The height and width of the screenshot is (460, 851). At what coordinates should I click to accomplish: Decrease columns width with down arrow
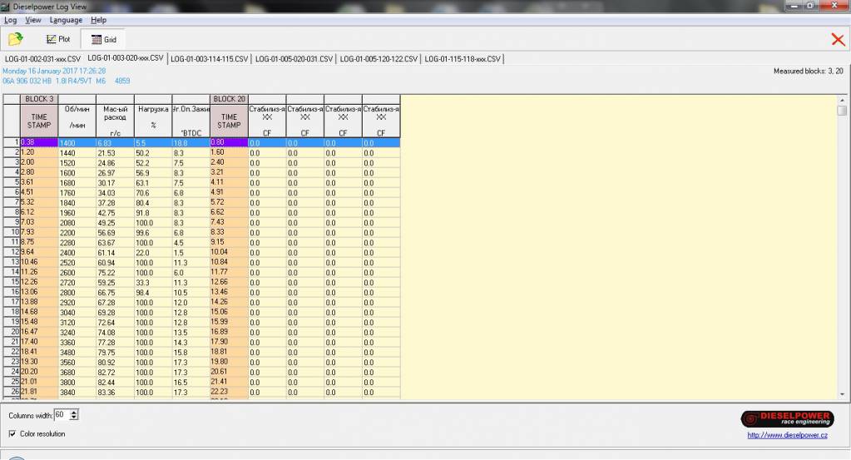(x=75, y=418)
